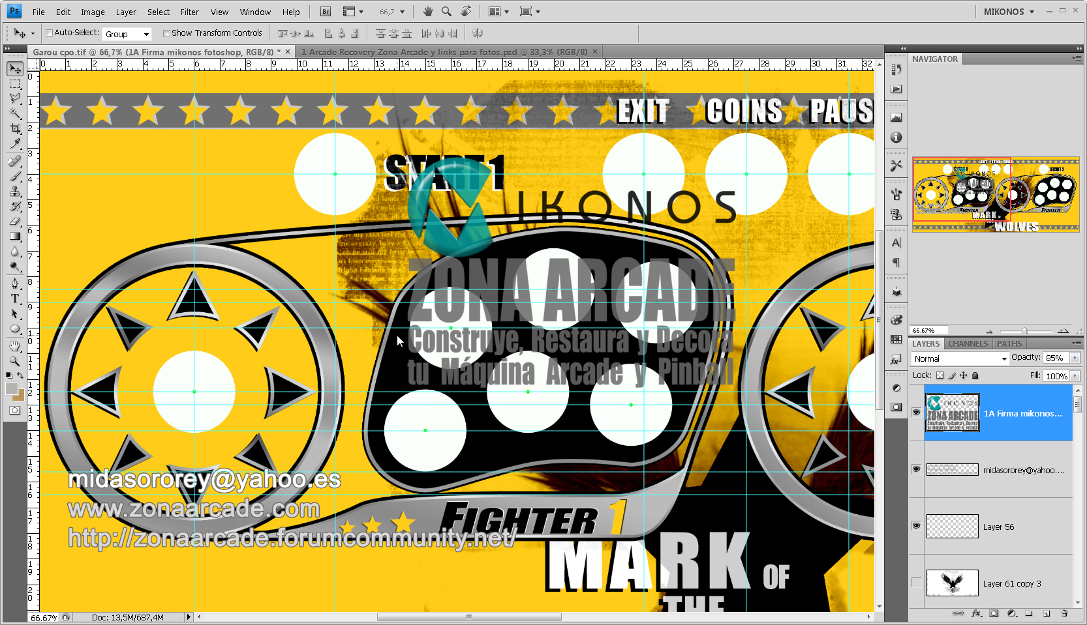Select the Ellipse shape tool
Screen dimensions: 1087x625
(x=15, y=328)
